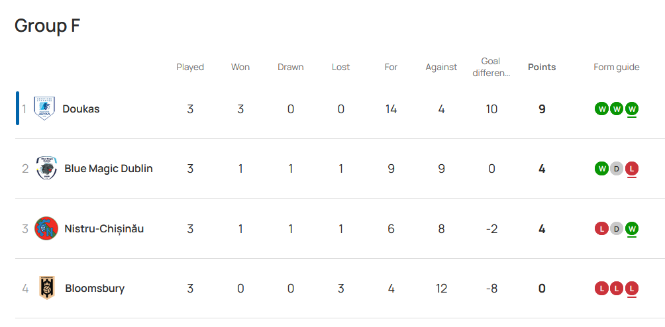Click the Bloomsbury club badge
This screenshot has width=665, height=327.
47,289
